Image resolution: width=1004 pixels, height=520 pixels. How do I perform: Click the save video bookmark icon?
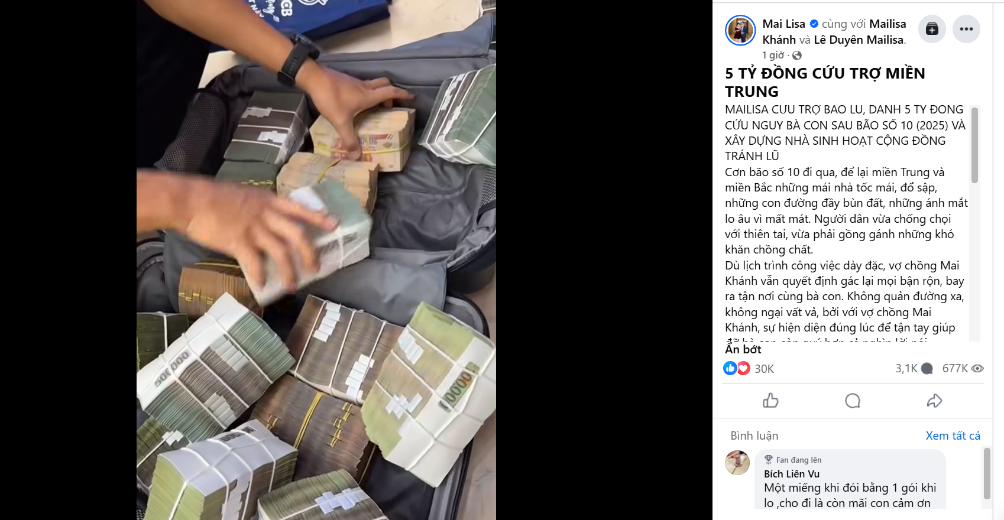click(x=932, y=29)
